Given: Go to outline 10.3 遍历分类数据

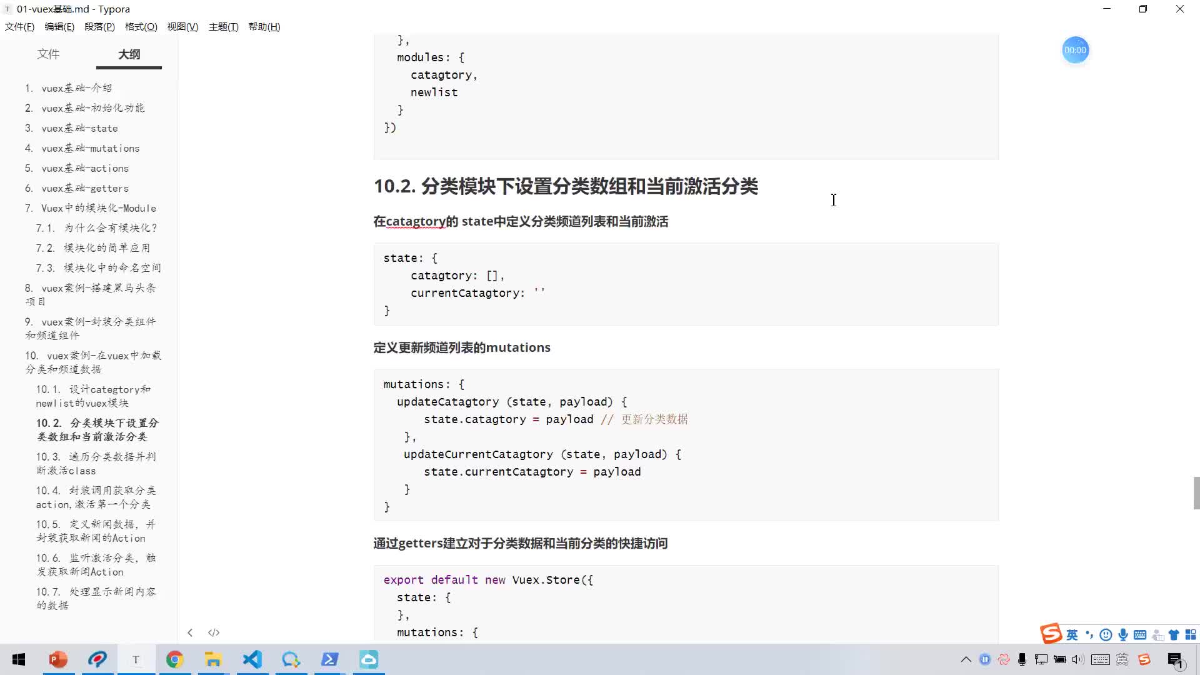Looking at the screenshot, I should 96,464.
